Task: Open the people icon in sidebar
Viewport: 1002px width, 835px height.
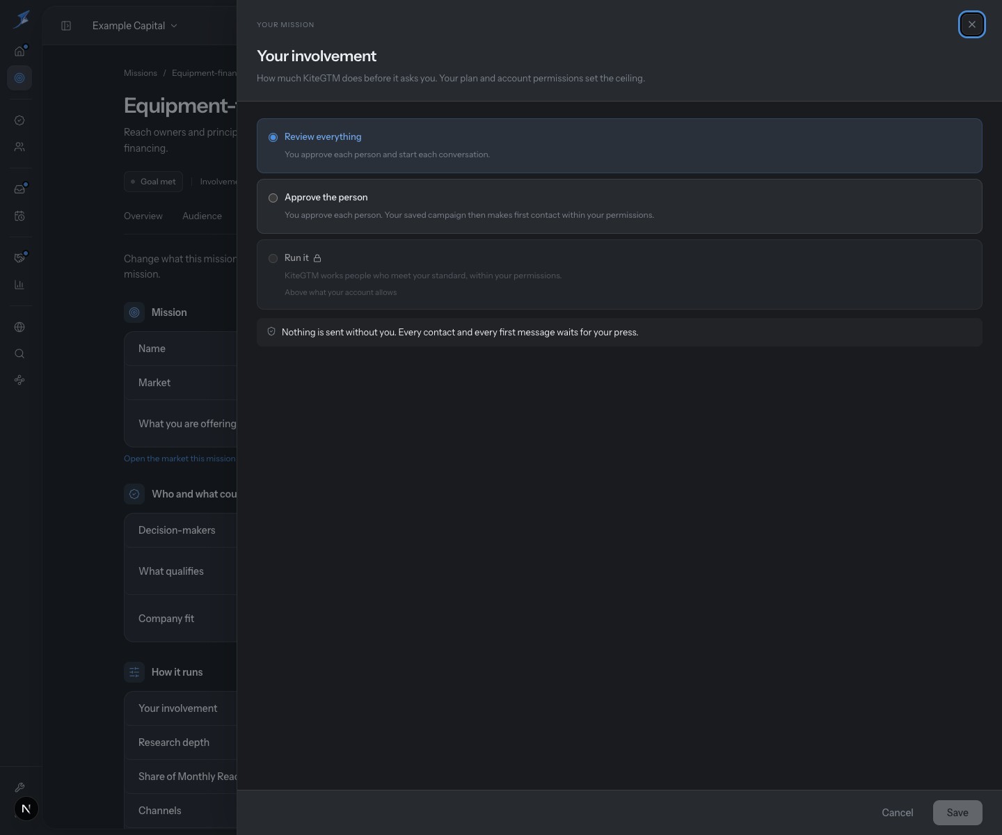Action: [19, 147]
